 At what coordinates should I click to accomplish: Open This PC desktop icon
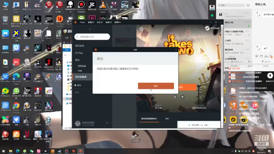5,6
